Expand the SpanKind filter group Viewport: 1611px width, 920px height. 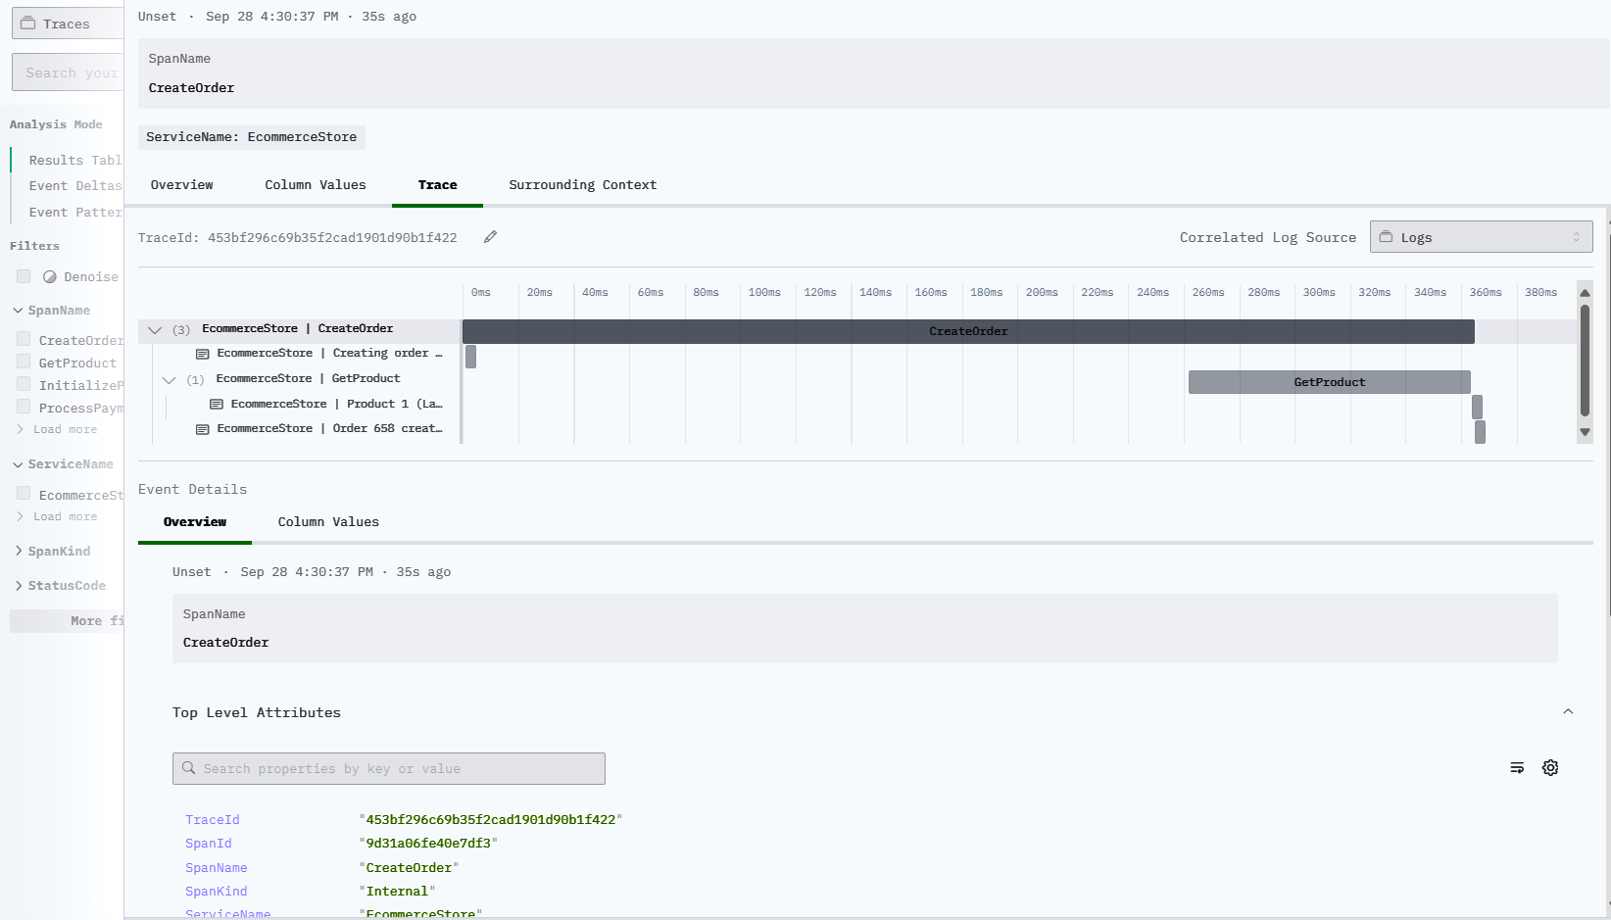[x=55, y=552]
